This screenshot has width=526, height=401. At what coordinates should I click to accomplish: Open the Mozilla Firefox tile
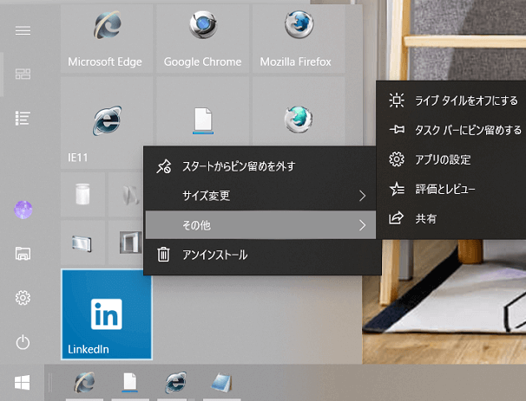299,38
